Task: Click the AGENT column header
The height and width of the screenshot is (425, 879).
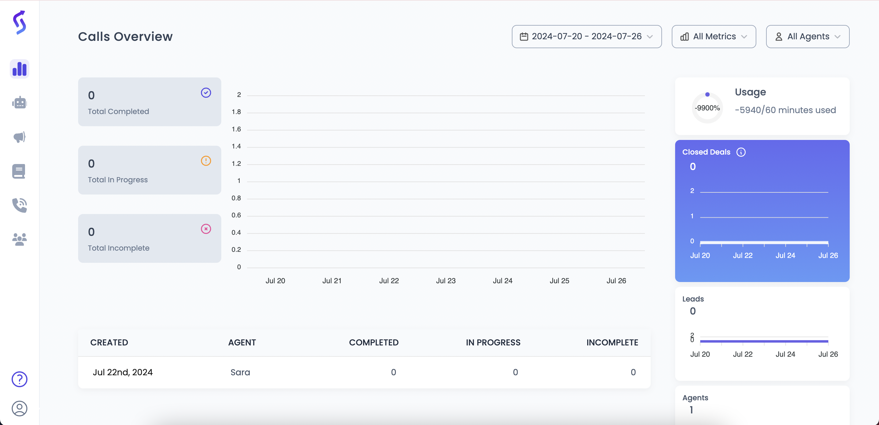Action: 242,342
